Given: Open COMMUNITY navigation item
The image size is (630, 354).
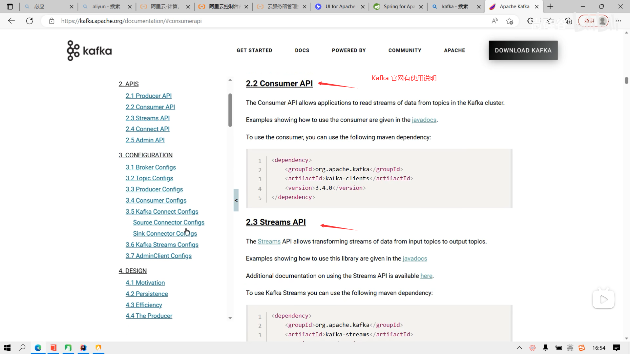Looking at the screenshot, I should coord(405,50).
